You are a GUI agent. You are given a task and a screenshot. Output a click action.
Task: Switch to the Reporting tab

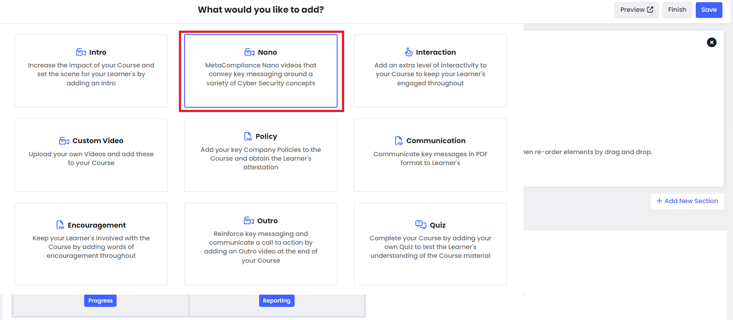[277, 300]
